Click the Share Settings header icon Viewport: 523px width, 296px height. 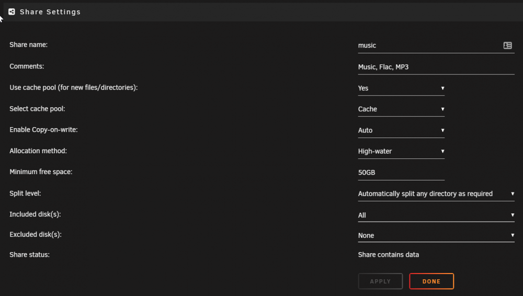[x=12, y=12]
